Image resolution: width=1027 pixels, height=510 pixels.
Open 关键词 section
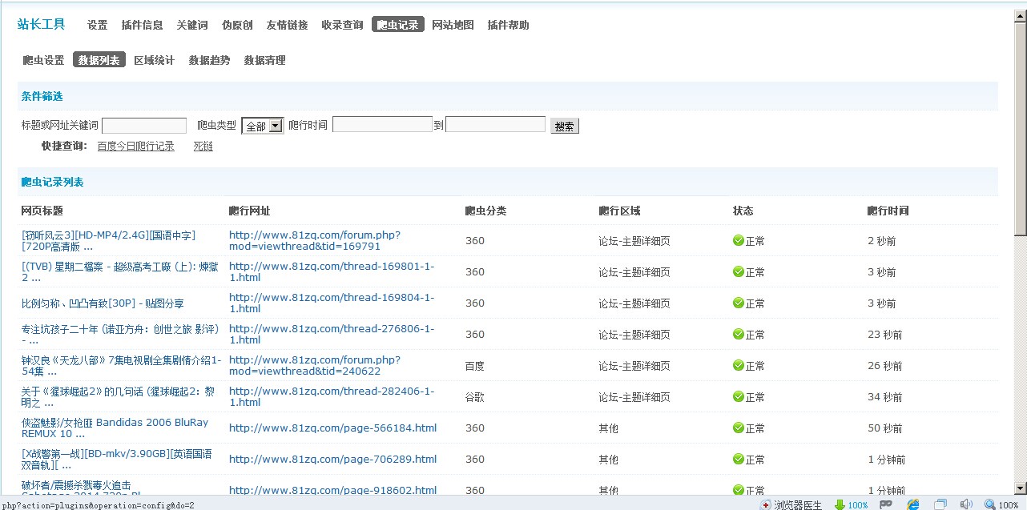point(192,25)
